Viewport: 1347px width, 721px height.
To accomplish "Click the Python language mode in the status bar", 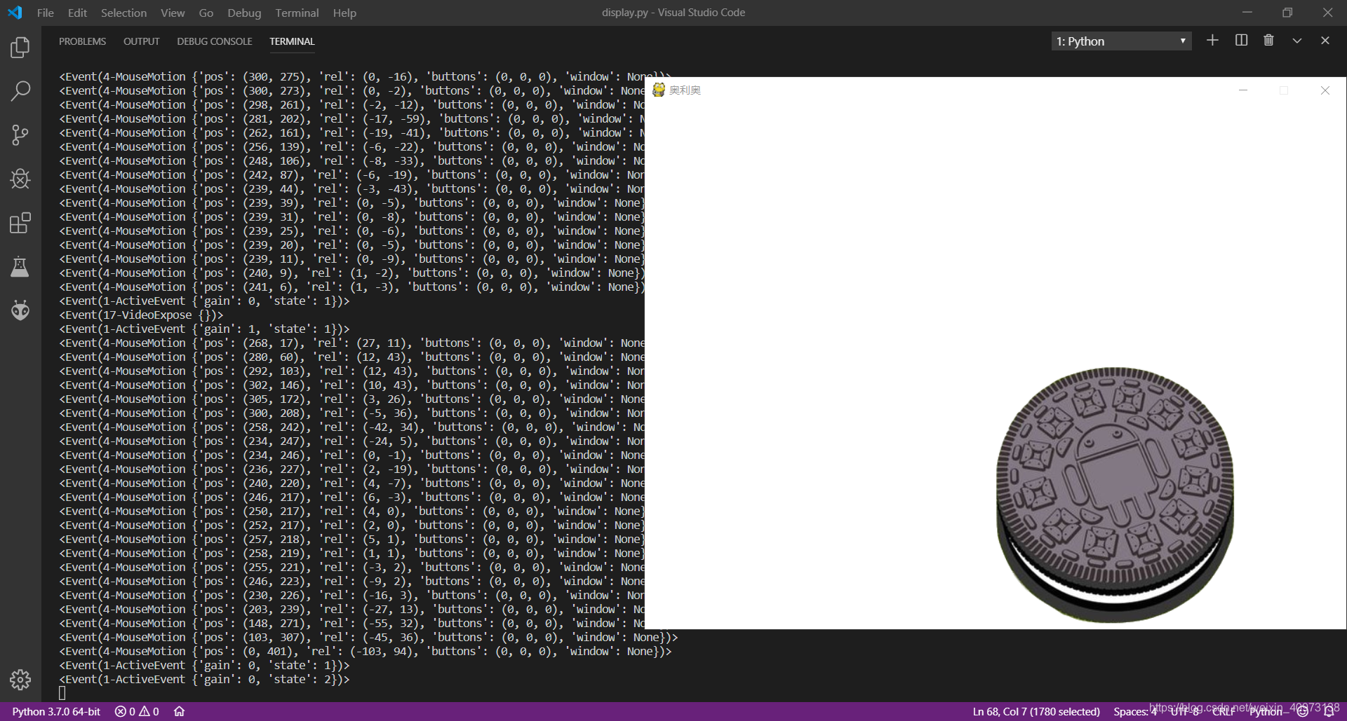I will (x=1266, y=711).
